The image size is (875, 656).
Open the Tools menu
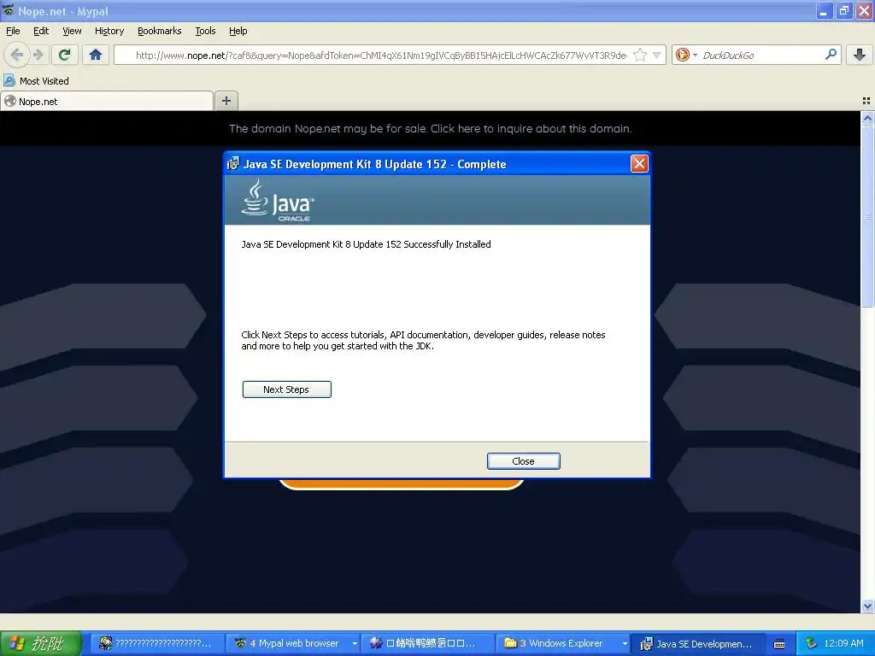coord(205,31)
